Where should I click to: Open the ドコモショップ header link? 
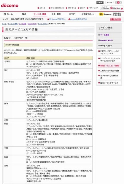(x=92, y=8)
